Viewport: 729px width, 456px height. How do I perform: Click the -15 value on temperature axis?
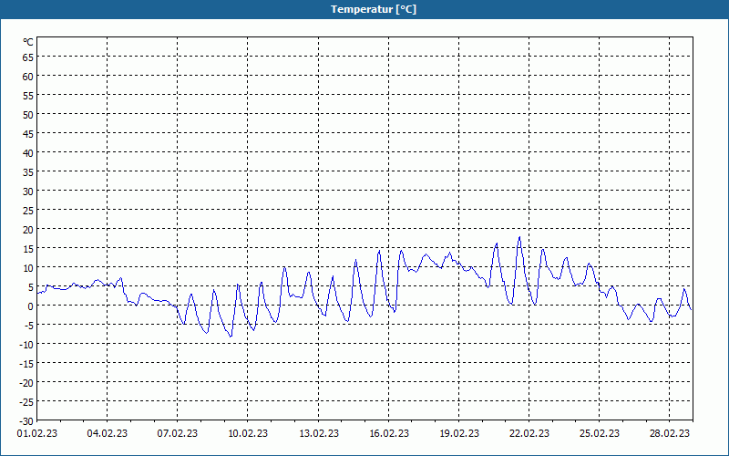26,363
